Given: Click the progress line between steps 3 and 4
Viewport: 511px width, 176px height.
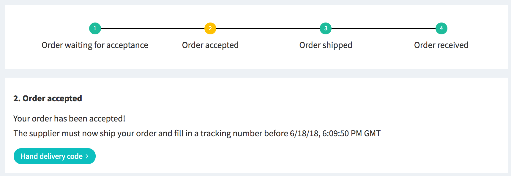Looking at the screenshot, I should tap(383, 28).
